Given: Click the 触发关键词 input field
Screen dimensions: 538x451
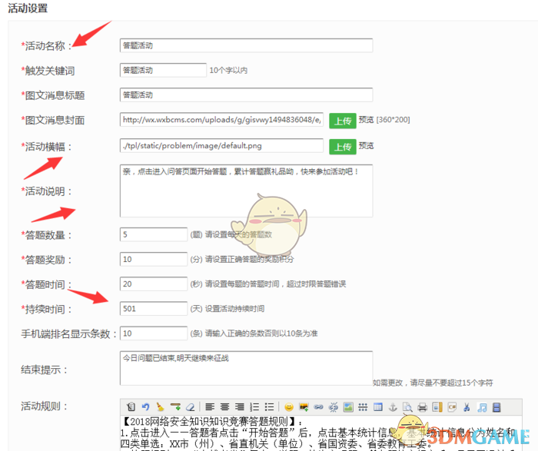Looking at the screenshot, I should pos(163,71).
